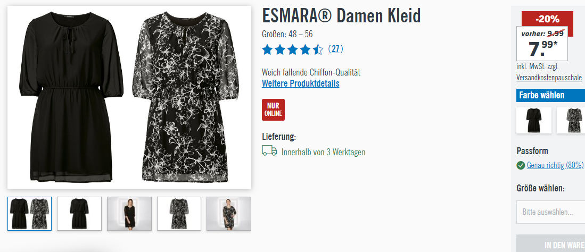Select thumbnail of single black dress
585x252 pixels.
tap(79, 214)
